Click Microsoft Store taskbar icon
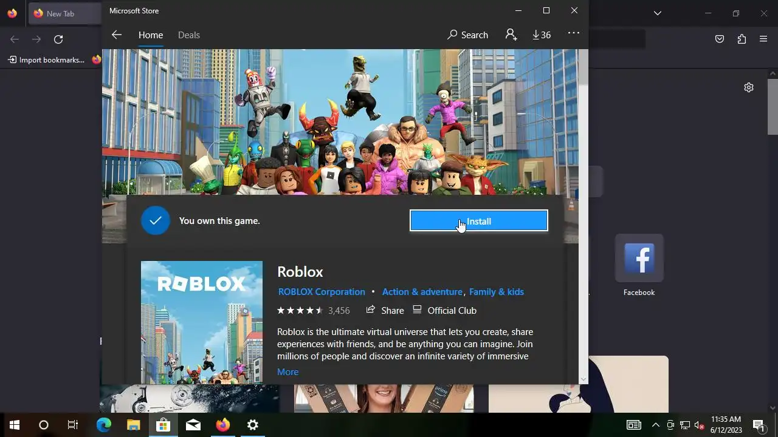Screen dimensions: 778x437 [x=163, y=425]
